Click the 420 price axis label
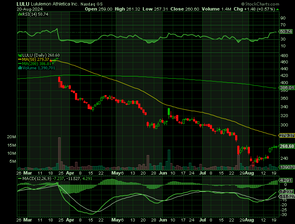Viewport: 295px width, 224px height. click(x=284, y=76)
